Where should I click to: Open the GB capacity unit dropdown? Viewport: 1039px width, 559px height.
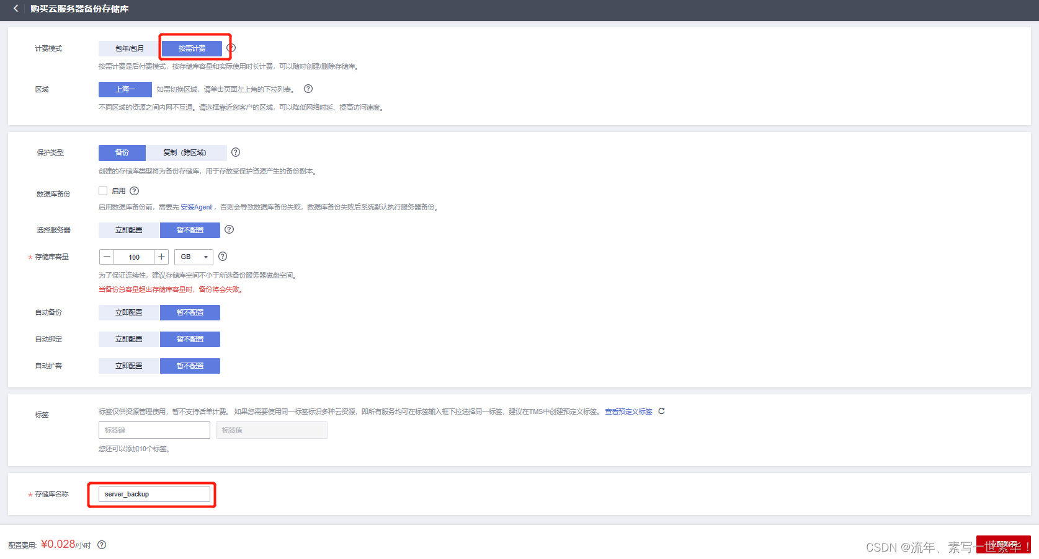coord(194,257)
